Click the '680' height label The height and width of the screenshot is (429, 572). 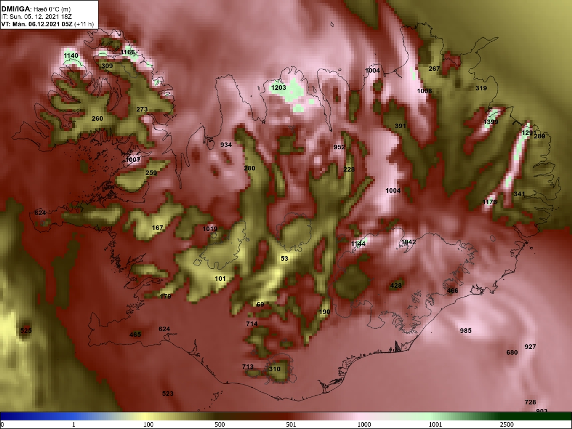click(x=512, y=352)
